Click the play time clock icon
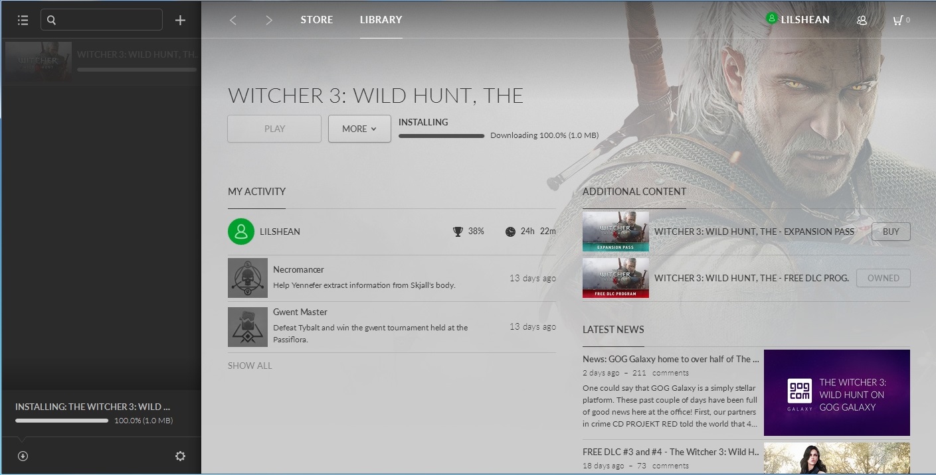Screen dimensions: 936x475 [x=510, y=232]
